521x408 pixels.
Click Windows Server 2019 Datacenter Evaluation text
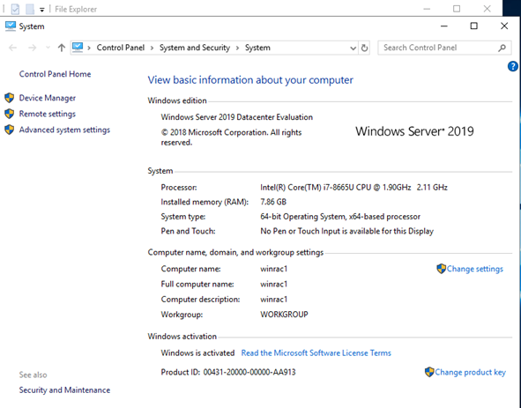coord(237,117)
